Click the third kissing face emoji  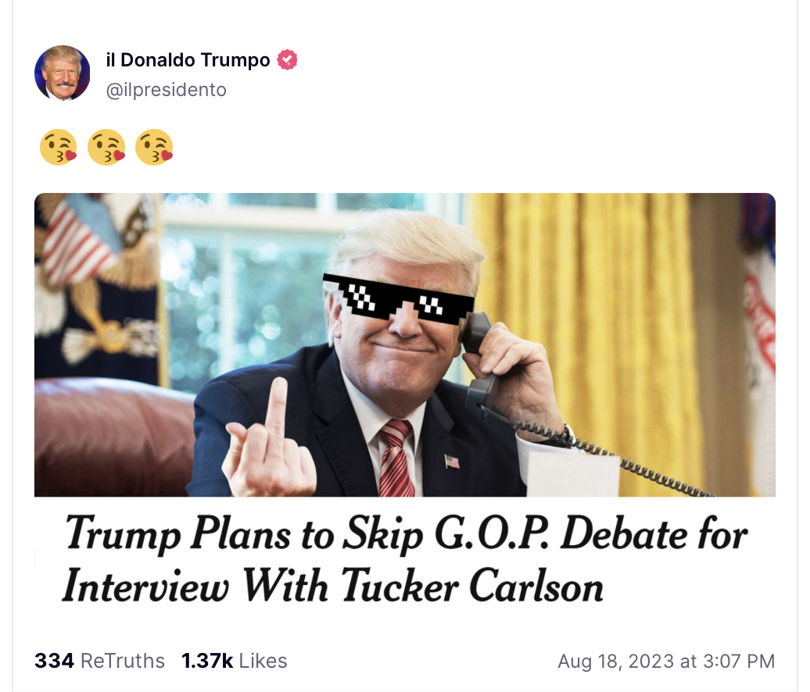pos(154,147)
